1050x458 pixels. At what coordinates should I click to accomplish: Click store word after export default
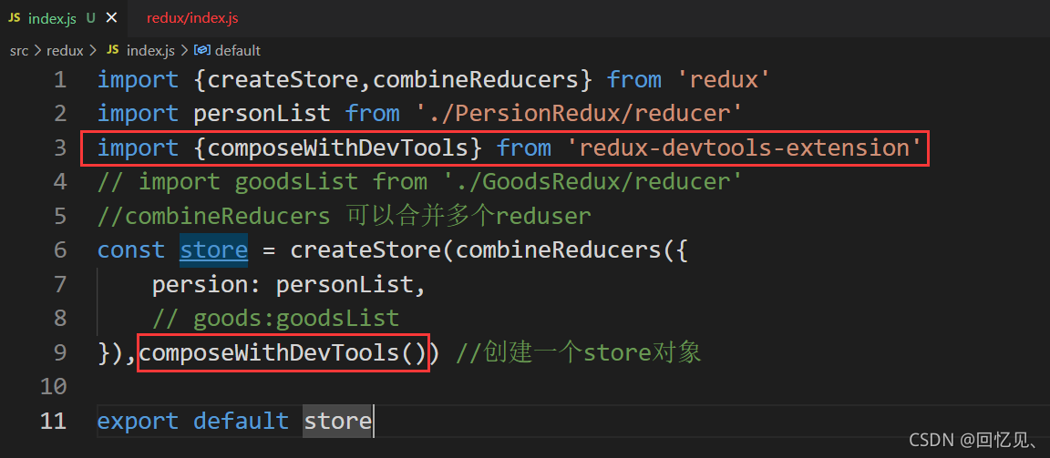337,422
